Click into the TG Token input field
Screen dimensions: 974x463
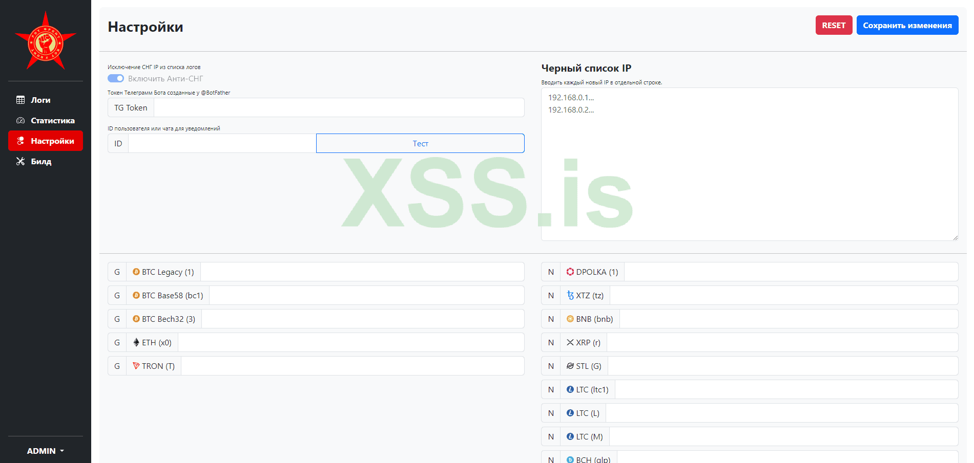tap(339, 107)
